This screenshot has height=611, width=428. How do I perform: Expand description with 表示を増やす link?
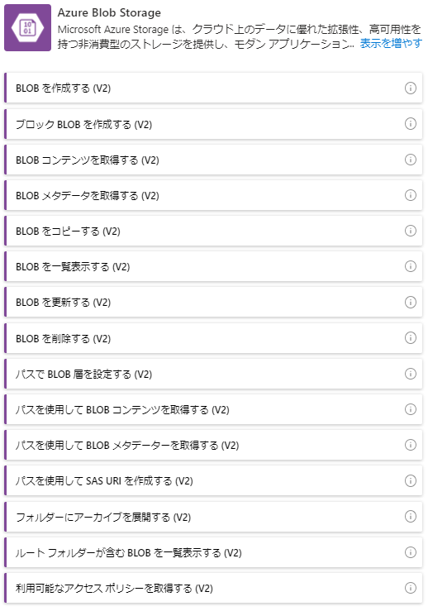pos(391,43)
